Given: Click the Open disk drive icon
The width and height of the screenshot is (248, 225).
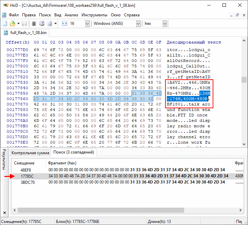Looking at the screenshot, I should 42,23.
